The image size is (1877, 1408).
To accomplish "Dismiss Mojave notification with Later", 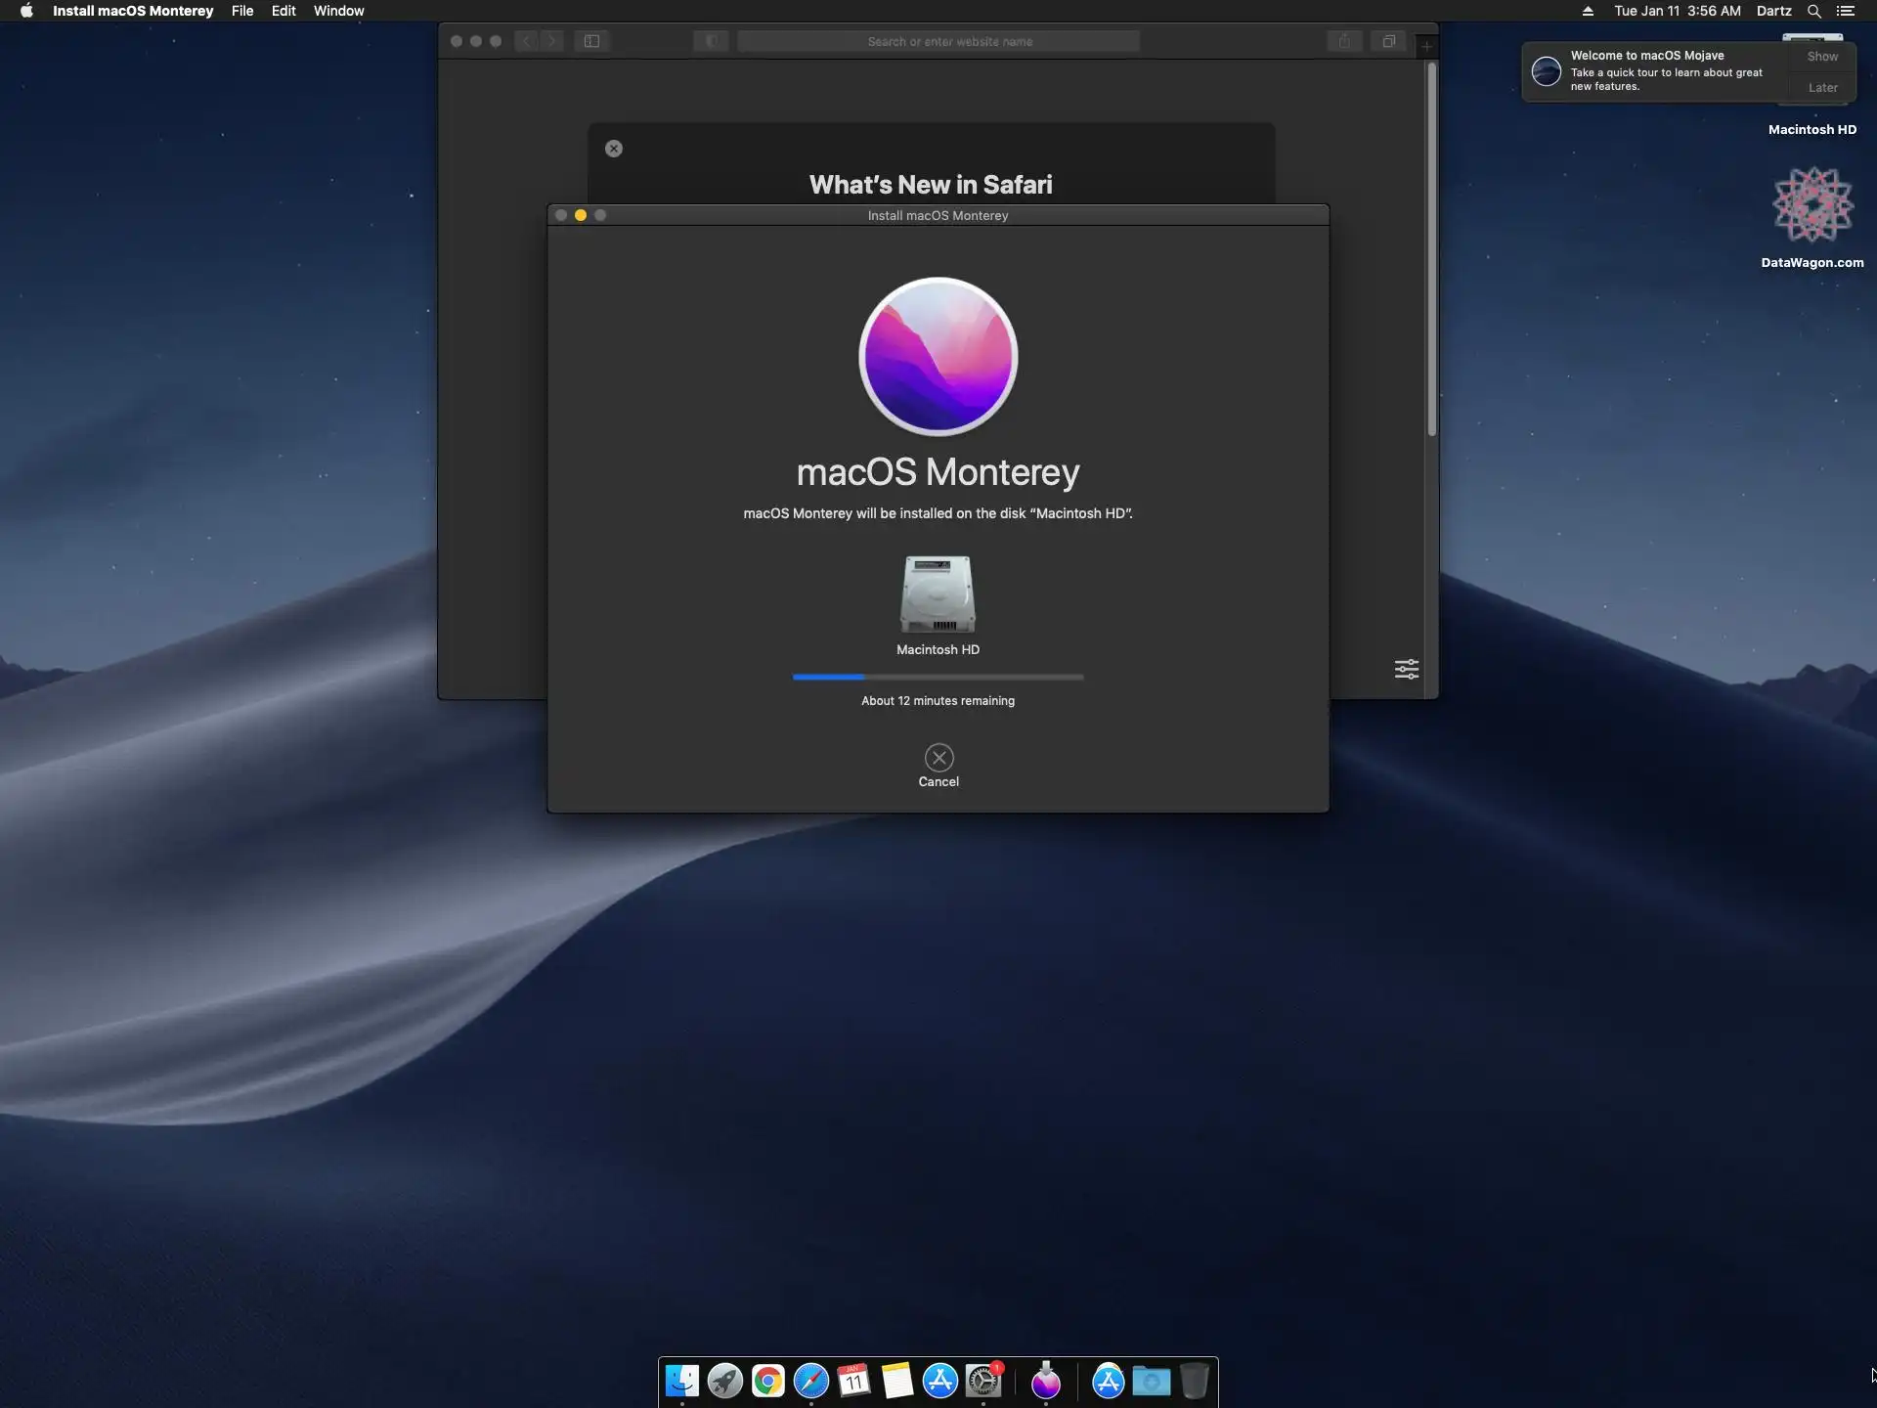I will pos(1821,88).
